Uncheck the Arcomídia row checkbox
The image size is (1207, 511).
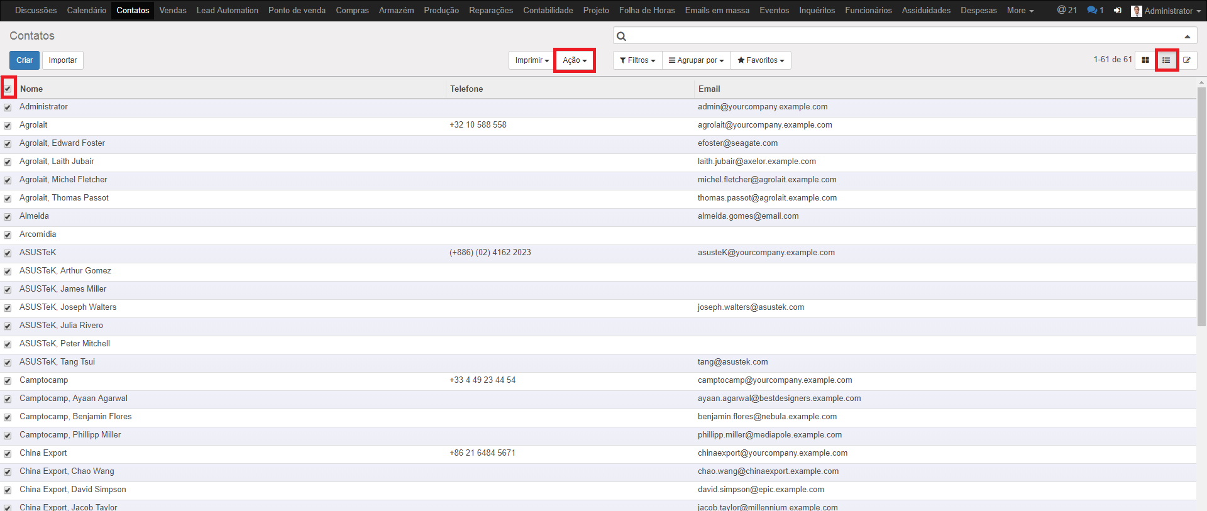pos(8,235)
